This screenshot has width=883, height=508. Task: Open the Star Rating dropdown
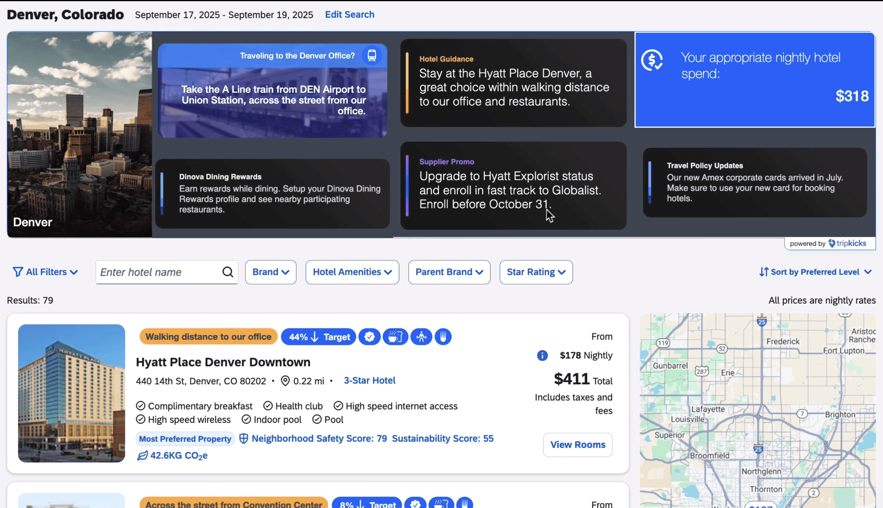click(x=536, y=272)
